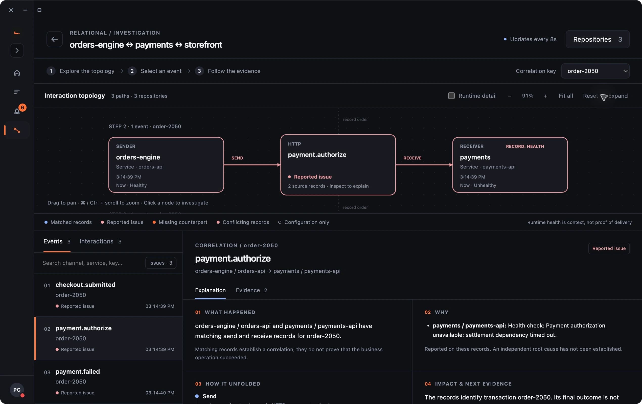Open the Evidence 2 tab
This screenshot has height=404, width=642.
[x=251, y=290]
